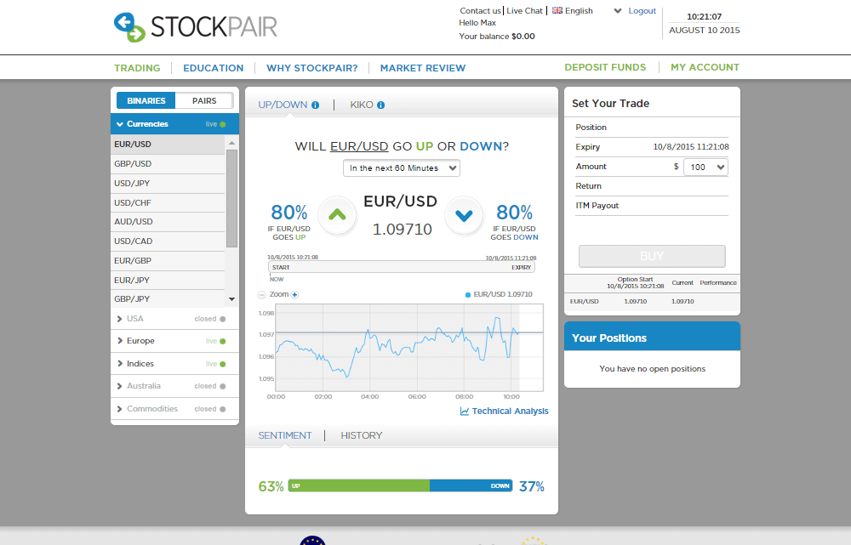Image resolution: width=851 pixels, height=545 pixels.
Task: Click 'You have no open positions' message
Action: pos(653,369)
